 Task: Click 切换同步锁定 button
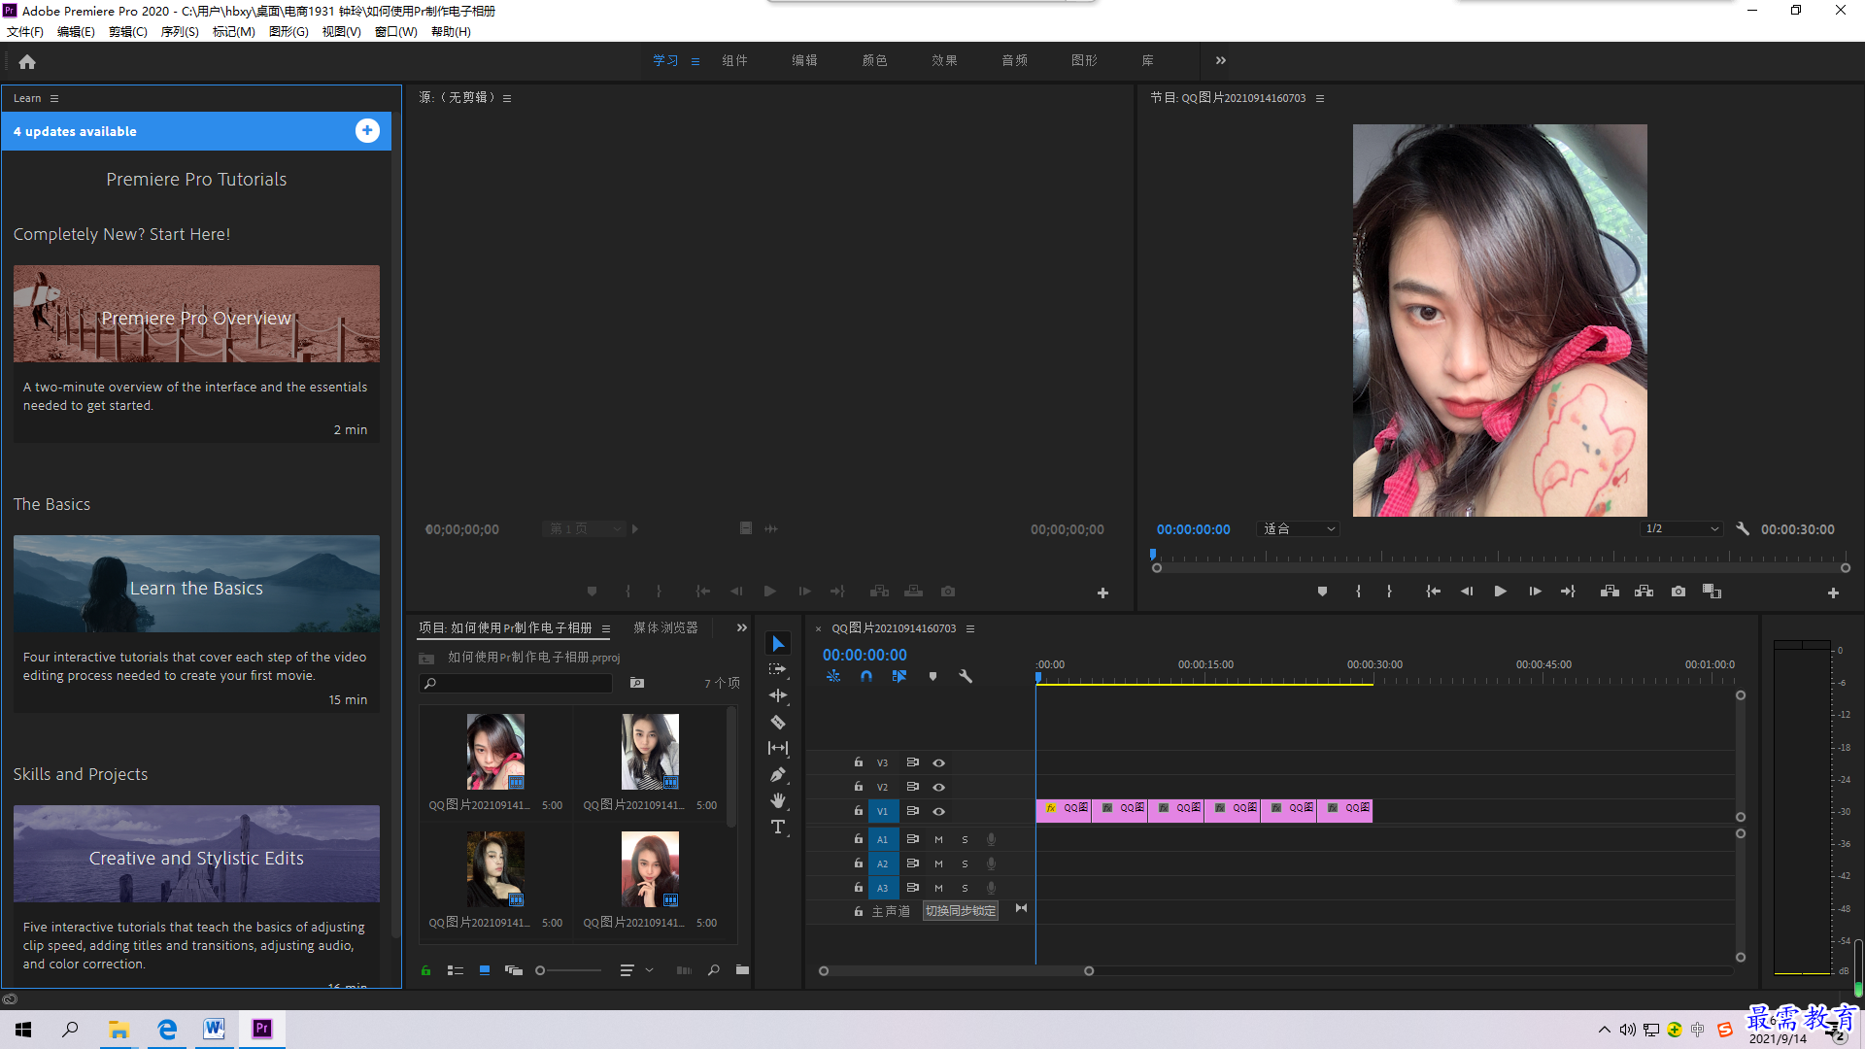pyautogui.click(x=961, y=911)
